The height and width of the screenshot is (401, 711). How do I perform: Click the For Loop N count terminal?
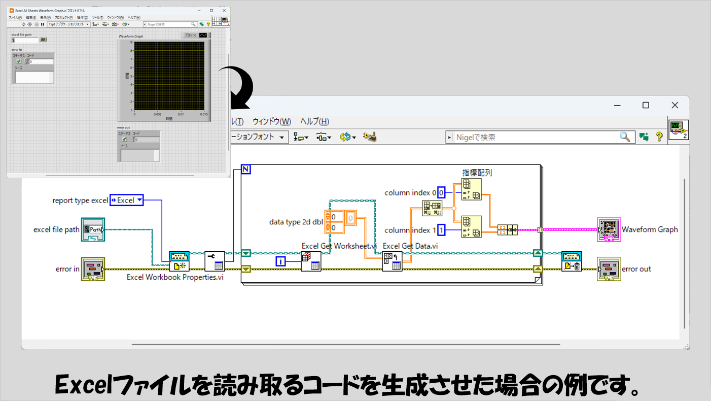click(x=245, y=169)
